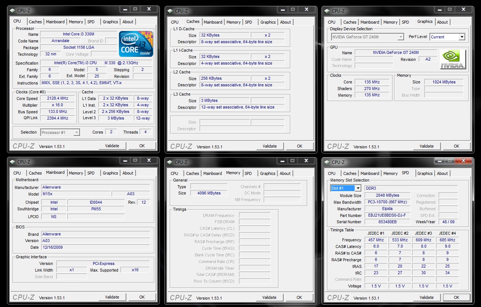
Task: Click the package value "Socket 1156 LGA"
Action: pos(78,48)
